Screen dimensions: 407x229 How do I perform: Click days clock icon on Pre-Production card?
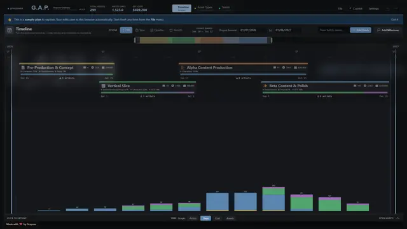[x=92, y=67]
